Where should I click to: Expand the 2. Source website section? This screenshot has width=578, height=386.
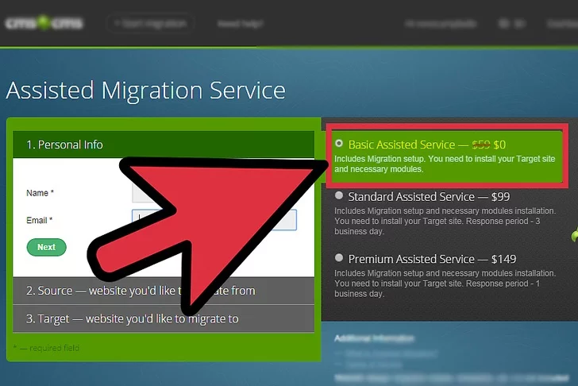79,291
